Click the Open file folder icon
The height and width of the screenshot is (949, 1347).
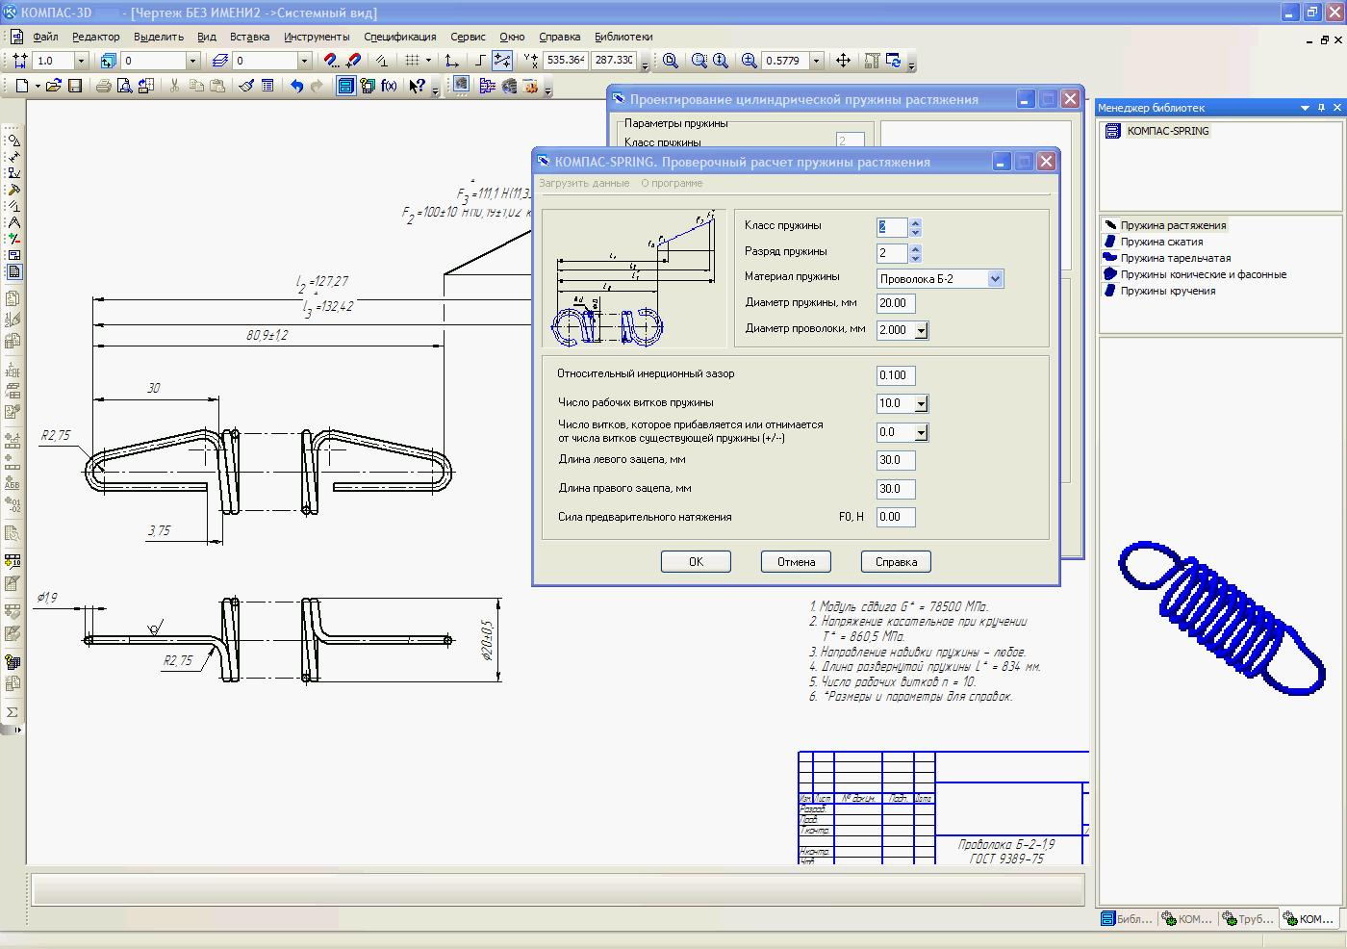pos(53,86)
